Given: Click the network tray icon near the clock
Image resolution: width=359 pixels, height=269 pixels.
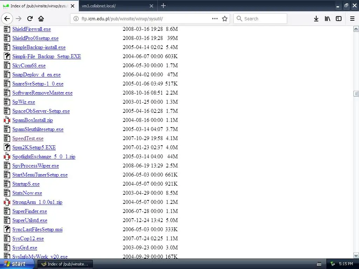Looking at the screenshot, I should click(332, 264).
